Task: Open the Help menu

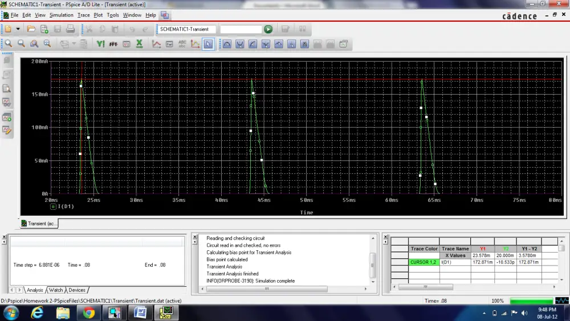Action: [x=150, y=15]
